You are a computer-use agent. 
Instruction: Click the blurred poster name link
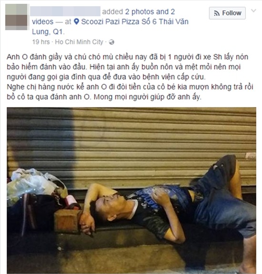(65, 11)
